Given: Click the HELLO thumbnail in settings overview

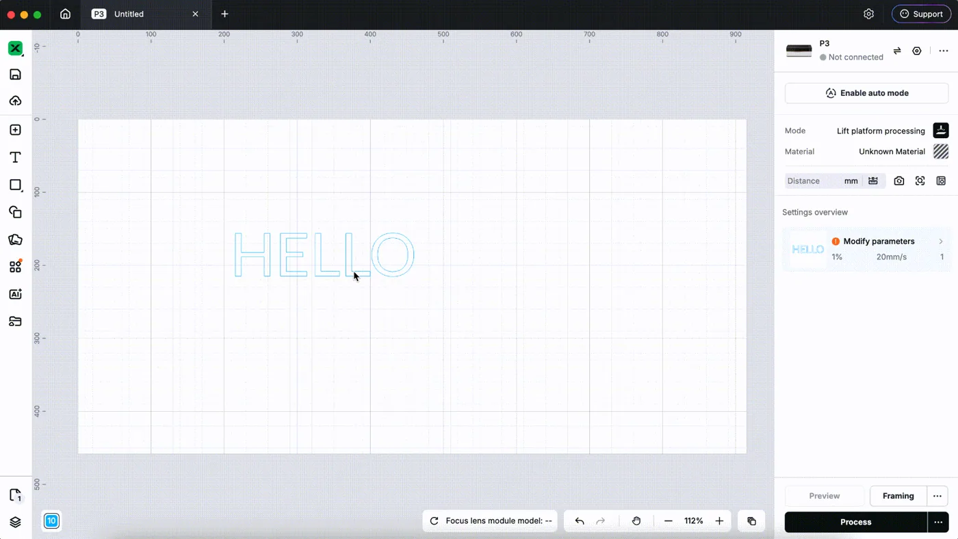Looking at the screenshot, I should [807, 249].
